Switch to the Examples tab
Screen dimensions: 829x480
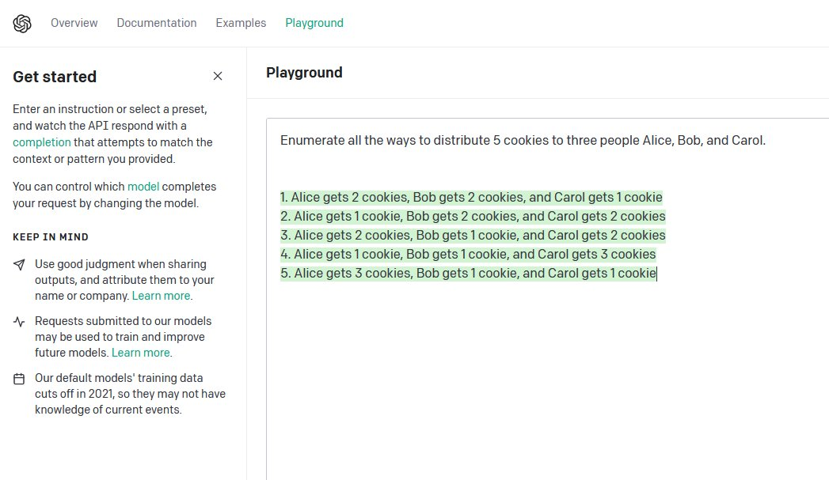click(x=241, y=23)
